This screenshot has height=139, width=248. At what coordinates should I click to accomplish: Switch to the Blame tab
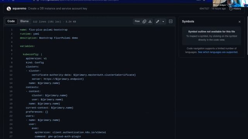[x=24, y=21]
